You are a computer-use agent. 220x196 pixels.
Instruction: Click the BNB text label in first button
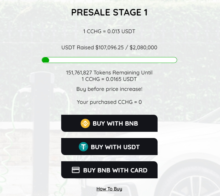tap(131, 123)
